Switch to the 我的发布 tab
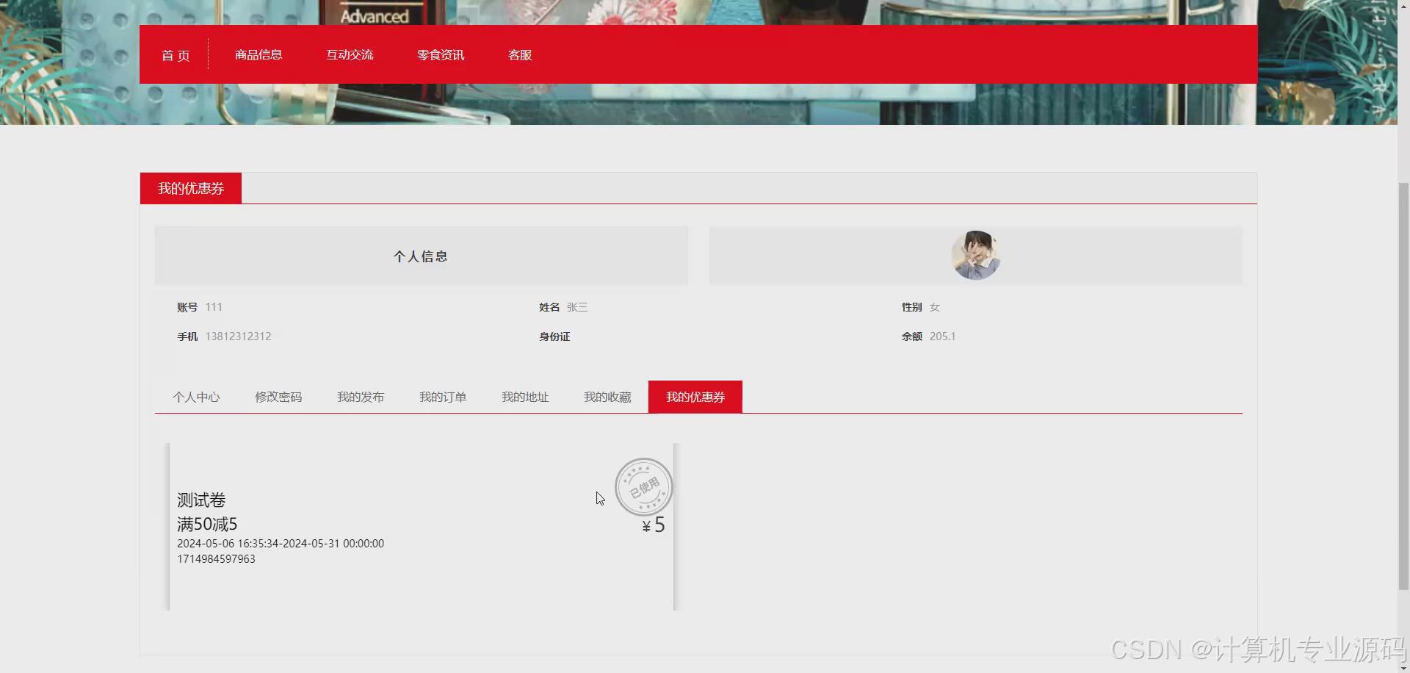 tap(361, 397)
